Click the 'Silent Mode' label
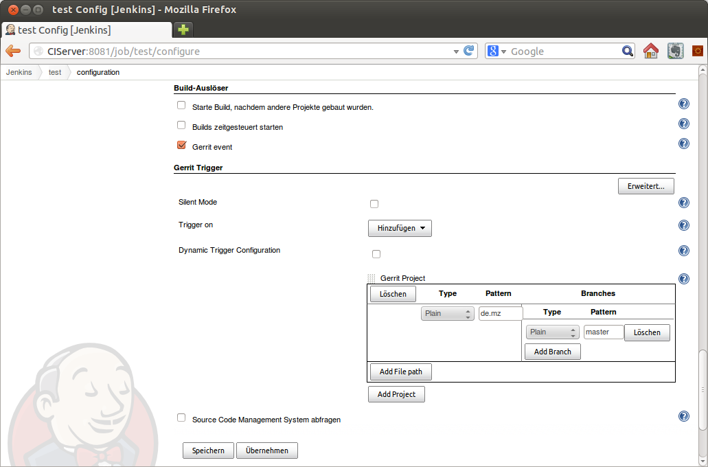708x467 pixels. click(198, 203)
